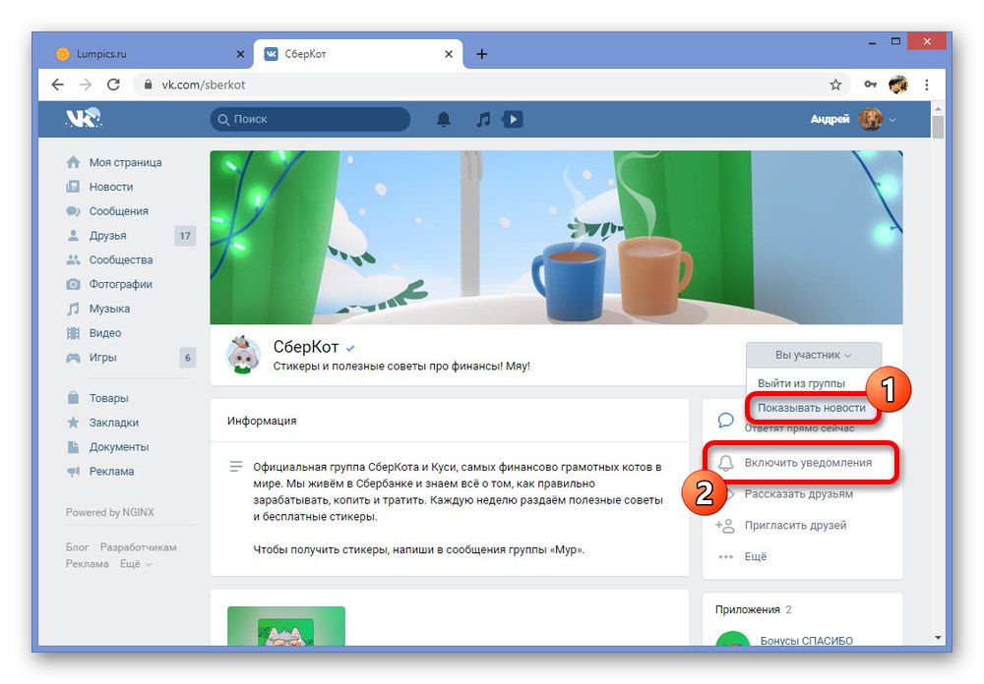
Task: Click the games counter badge 6
Action: pyautogui.click(x=187, y=358)
